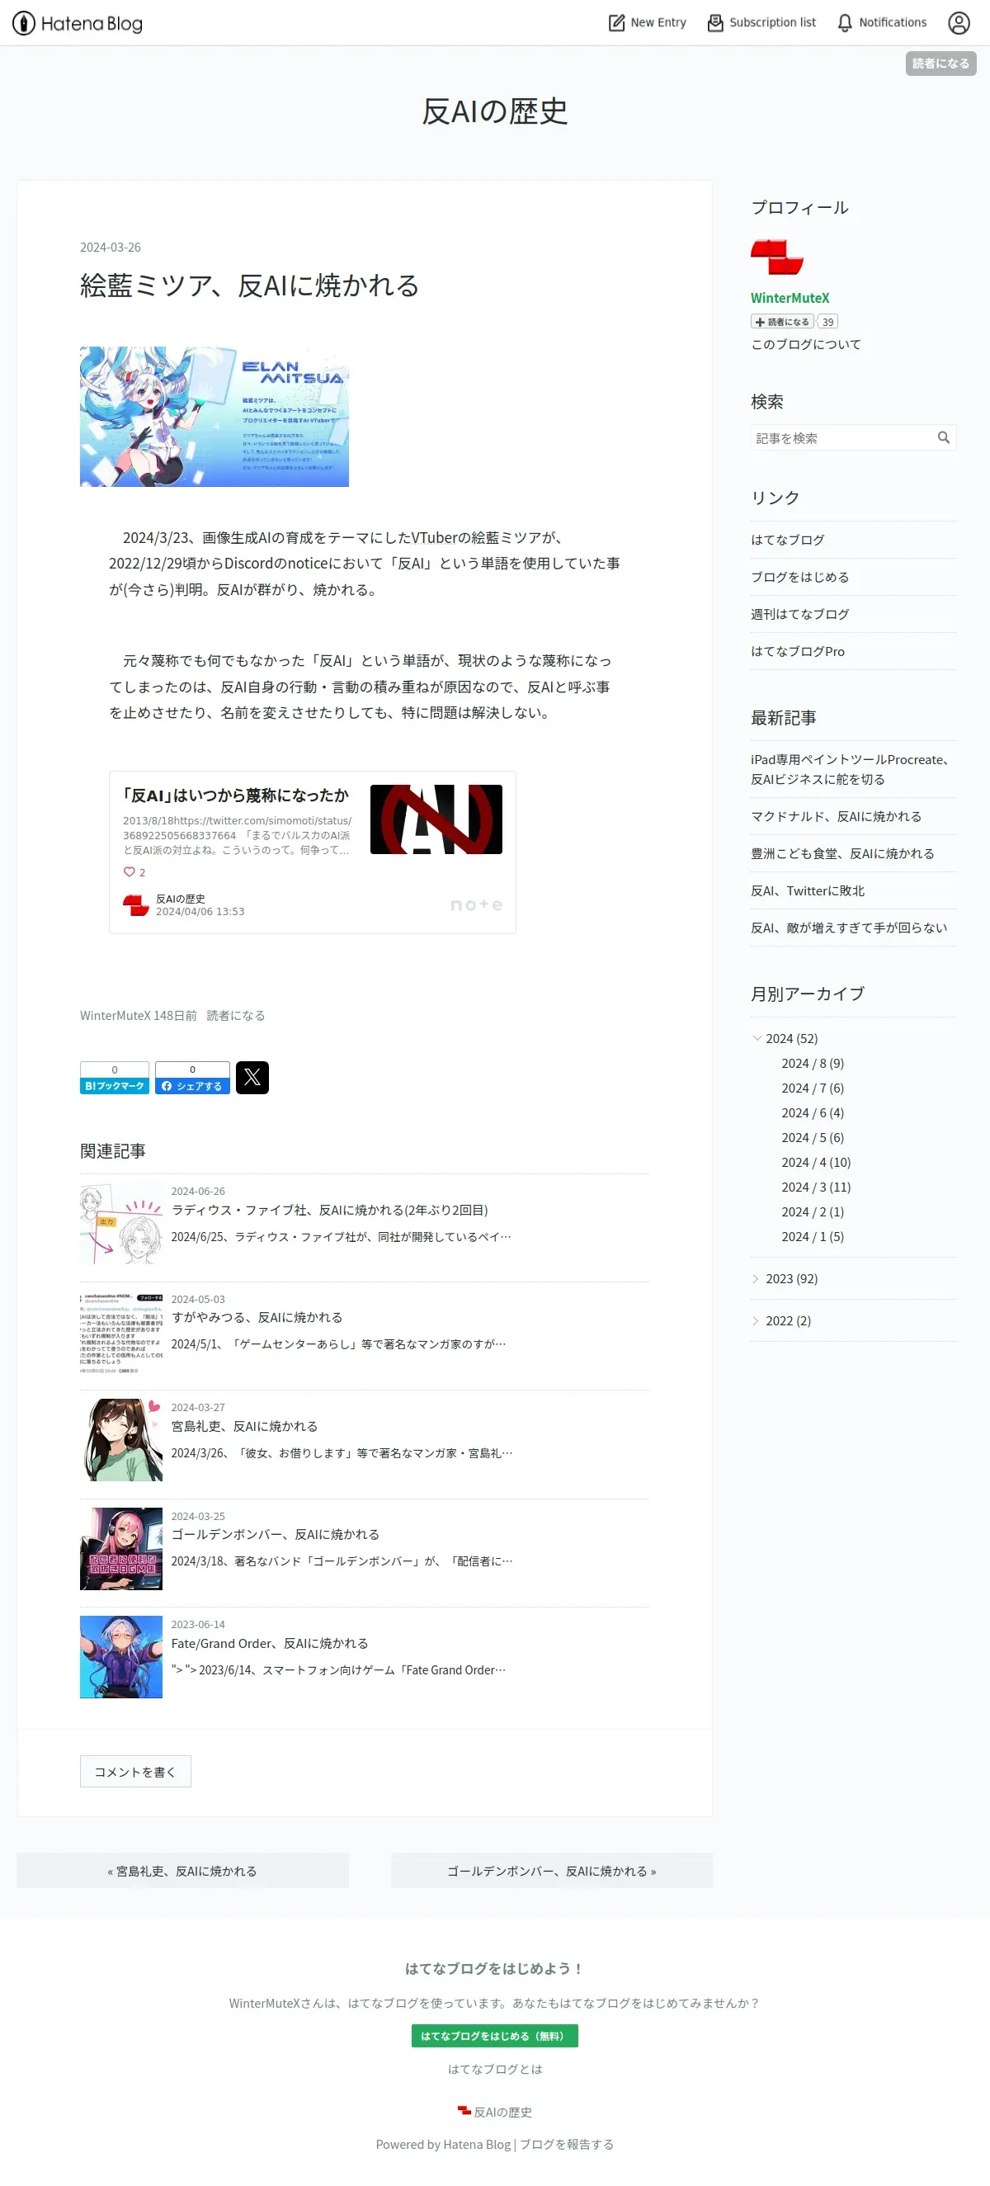Screen dimensions: 990x2186
Task: Click the WinterMuteX profile avatar icon
Action: (776, 257)
